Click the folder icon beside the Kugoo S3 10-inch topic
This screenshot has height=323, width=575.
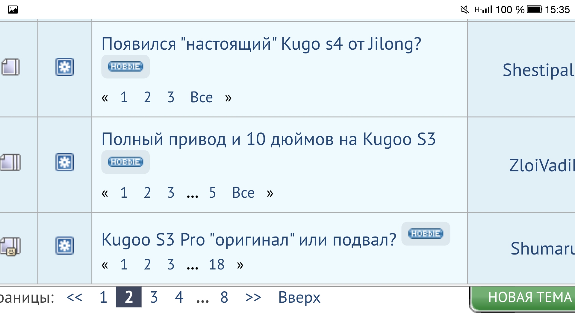tap(11, 162)
